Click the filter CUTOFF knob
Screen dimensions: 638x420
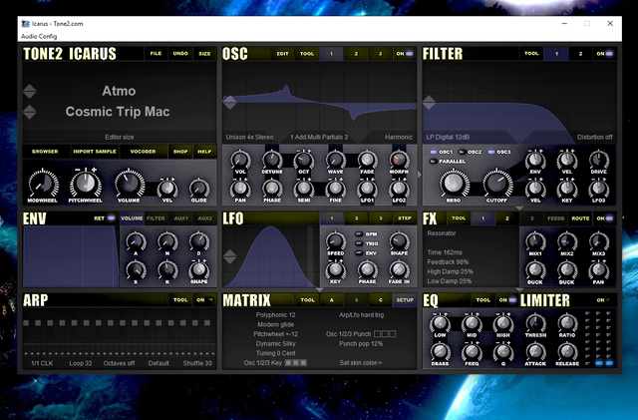pyautogui.click(x=497, y=183)
